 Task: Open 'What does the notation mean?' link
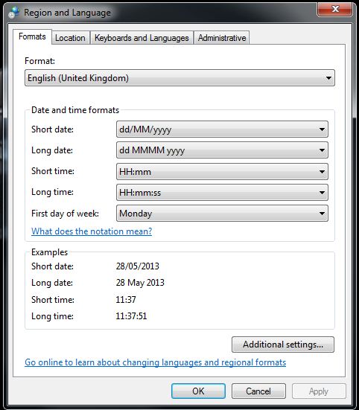[x=92, y=231]
